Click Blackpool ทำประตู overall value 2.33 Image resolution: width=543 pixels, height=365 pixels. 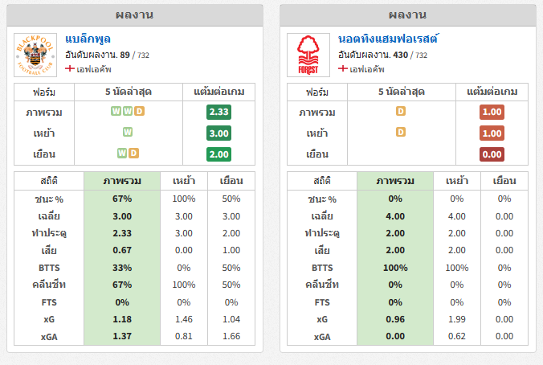click(122, 233)
